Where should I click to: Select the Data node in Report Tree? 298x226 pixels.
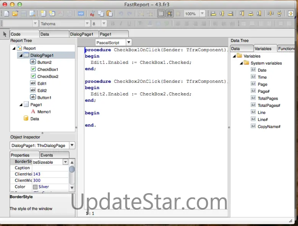(35, 119)
